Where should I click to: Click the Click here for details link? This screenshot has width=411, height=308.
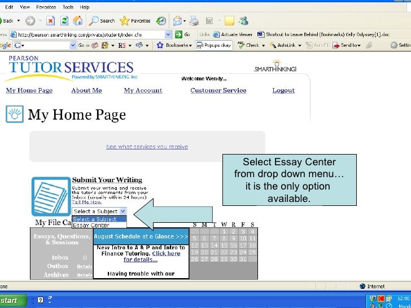152,257
